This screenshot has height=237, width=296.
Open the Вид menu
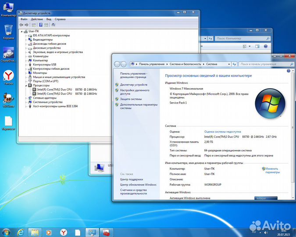pyautogui.click(x=49, y=19)
